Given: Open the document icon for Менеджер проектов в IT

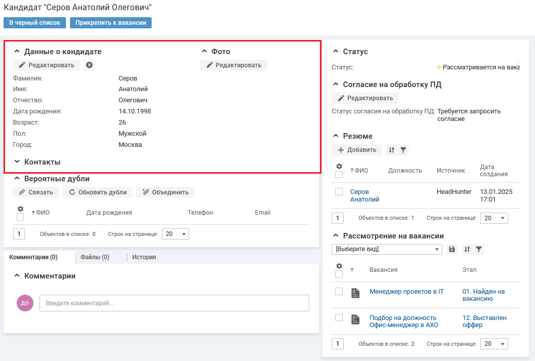Looking at the screenshot, I should (x=355, y=293).
